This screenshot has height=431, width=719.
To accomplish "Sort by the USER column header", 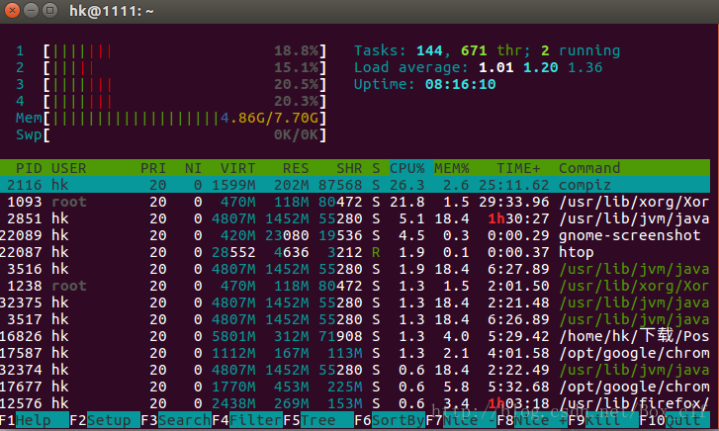I will click(69, 168).
